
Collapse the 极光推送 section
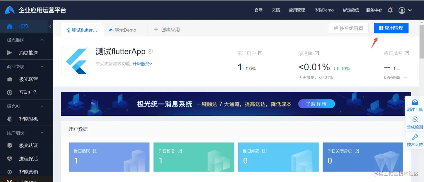pos(42,40)
